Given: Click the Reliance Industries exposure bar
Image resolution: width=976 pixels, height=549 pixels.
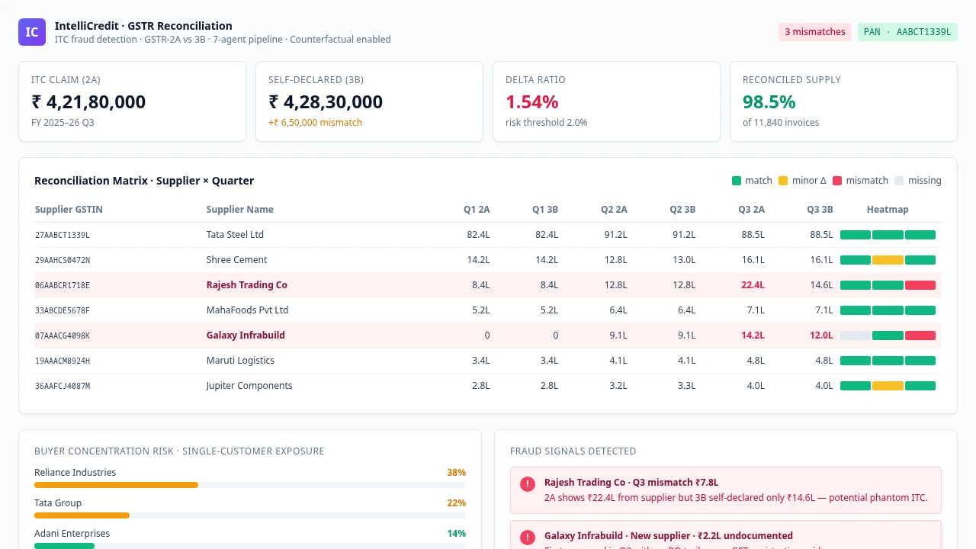Looking at the screenshot, I should click(250, 485).
